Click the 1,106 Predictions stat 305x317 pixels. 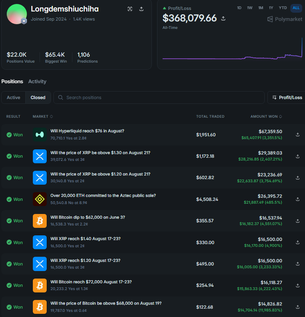[x=87, y=57]
